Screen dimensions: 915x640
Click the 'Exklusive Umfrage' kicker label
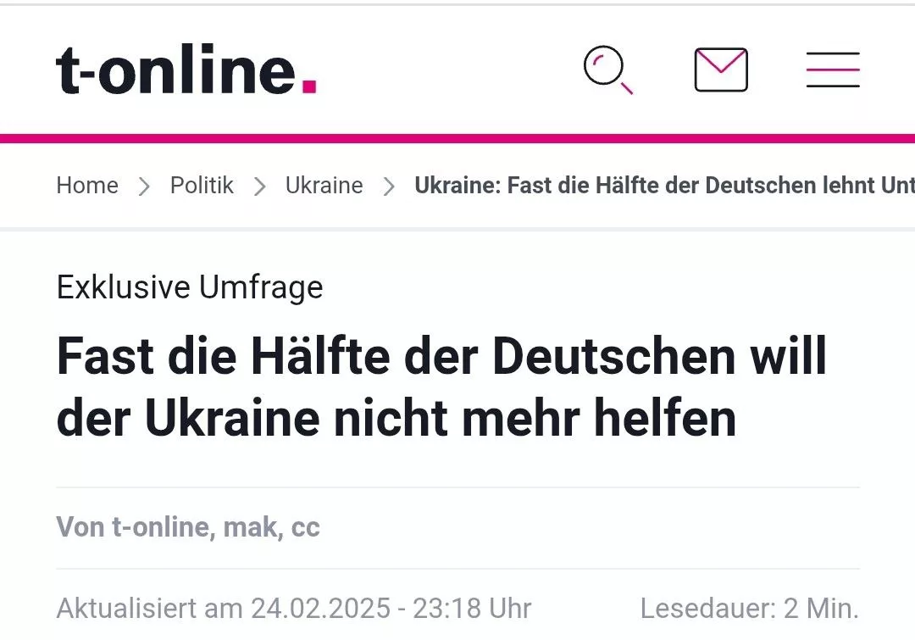click(190, 287)
